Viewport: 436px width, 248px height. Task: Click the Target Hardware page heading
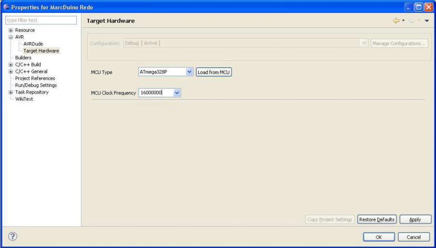pos(110,21)
